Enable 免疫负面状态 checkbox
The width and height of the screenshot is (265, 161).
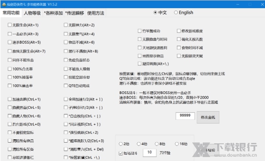66,60
